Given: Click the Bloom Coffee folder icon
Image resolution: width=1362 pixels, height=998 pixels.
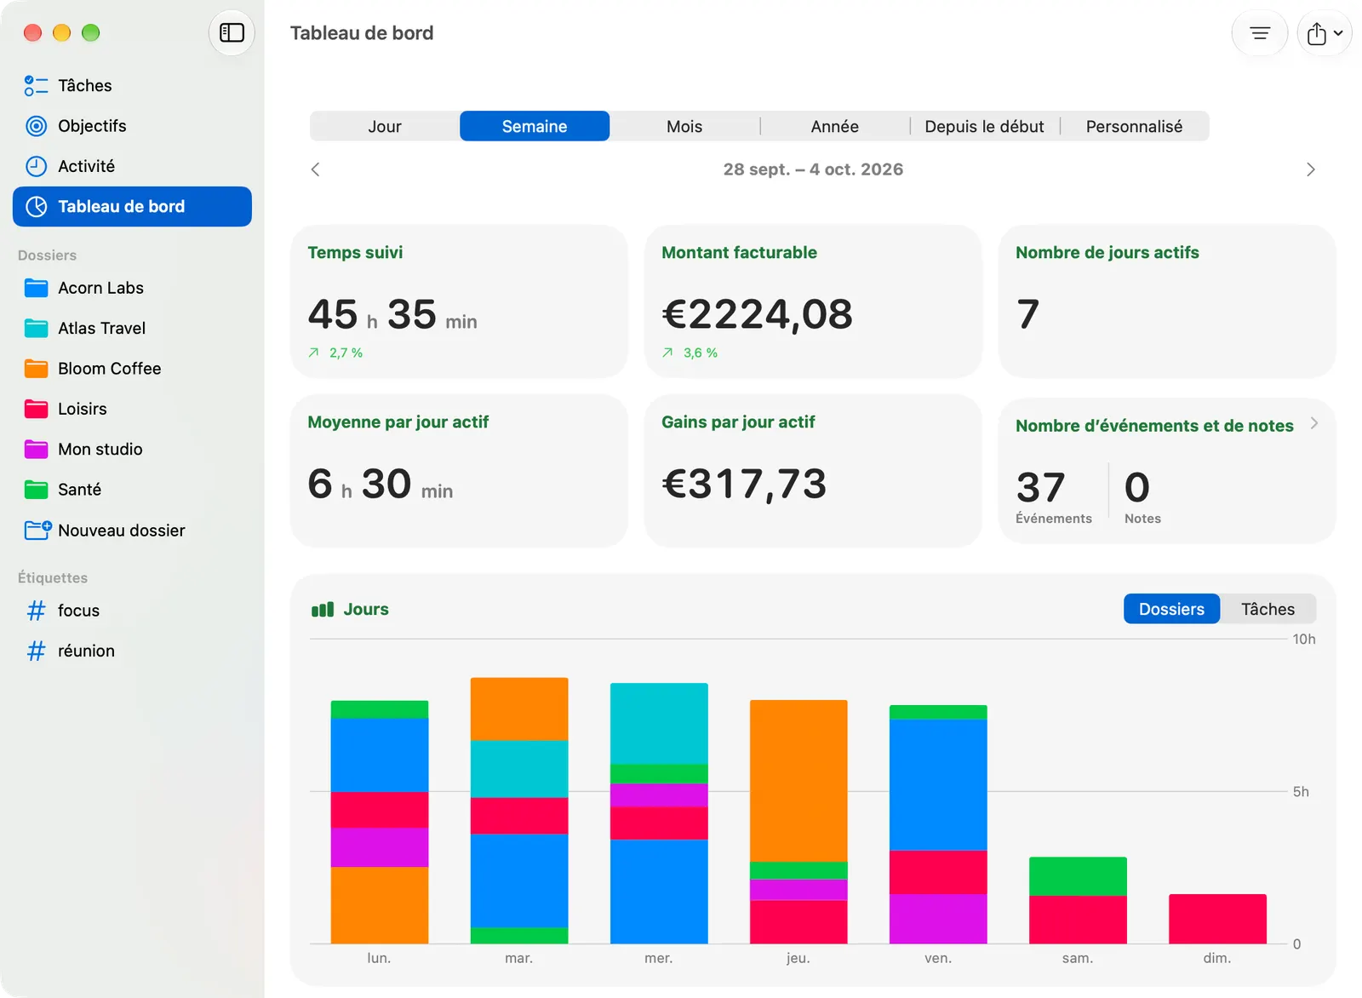Looking at the screenshot, I should [36, 369].
